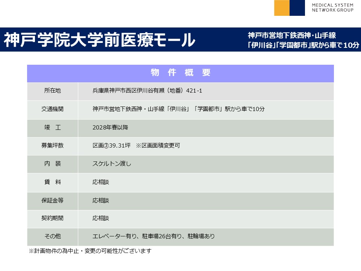Click the 所在地 label cell

tap(53, 91)
